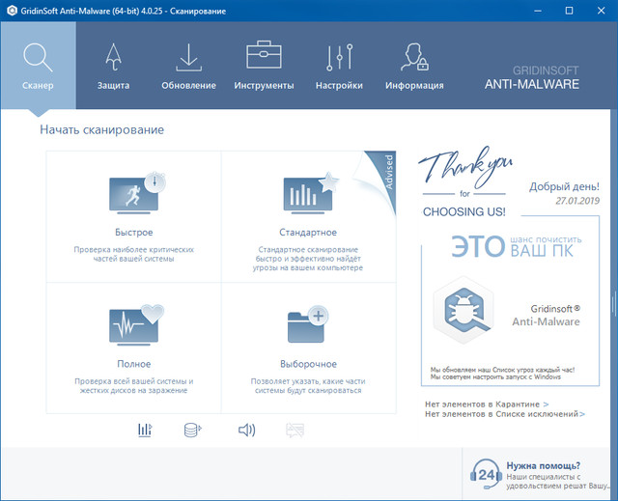Go to Настройки settings
Image resolution: width=618 pixels, height=501 pixels.
[339, 64]
